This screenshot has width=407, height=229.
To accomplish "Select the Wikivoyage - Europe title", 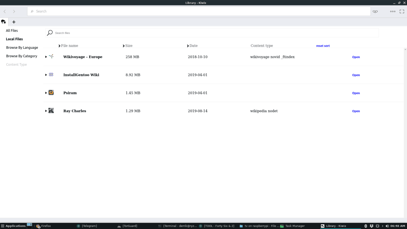I will [x=83, y=57].
